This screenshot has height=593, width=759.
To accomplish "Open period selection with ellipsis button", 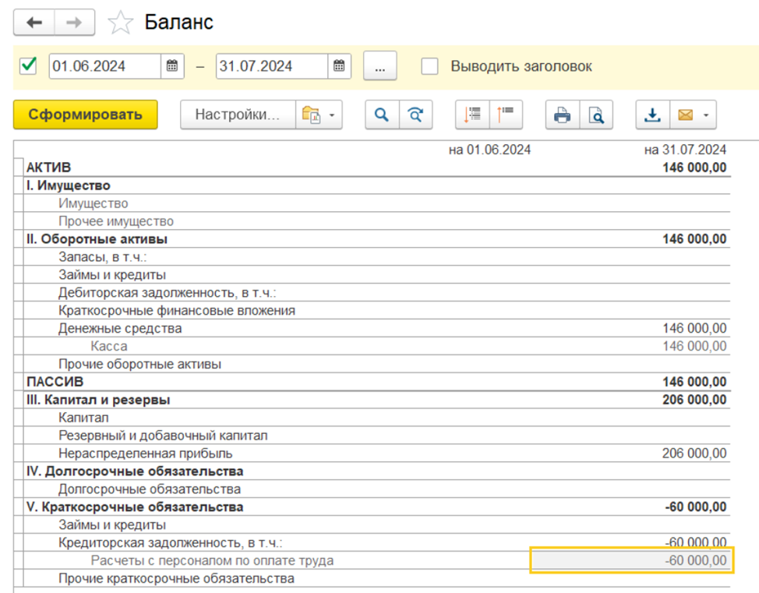I will coord(380,66).
